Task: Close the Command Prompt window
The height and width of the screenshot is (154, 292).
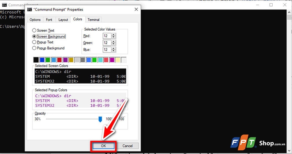Action: tap(285, 5)
